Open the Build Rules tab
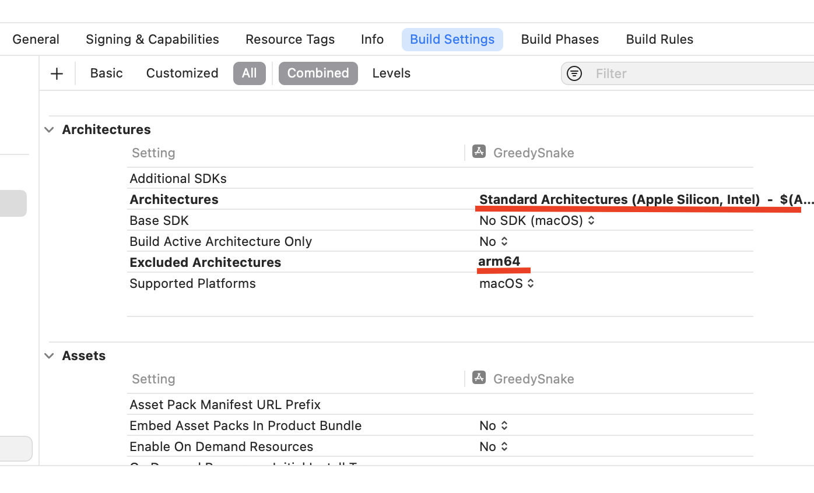Screen dimensions: 814x493 click(659, 39)
